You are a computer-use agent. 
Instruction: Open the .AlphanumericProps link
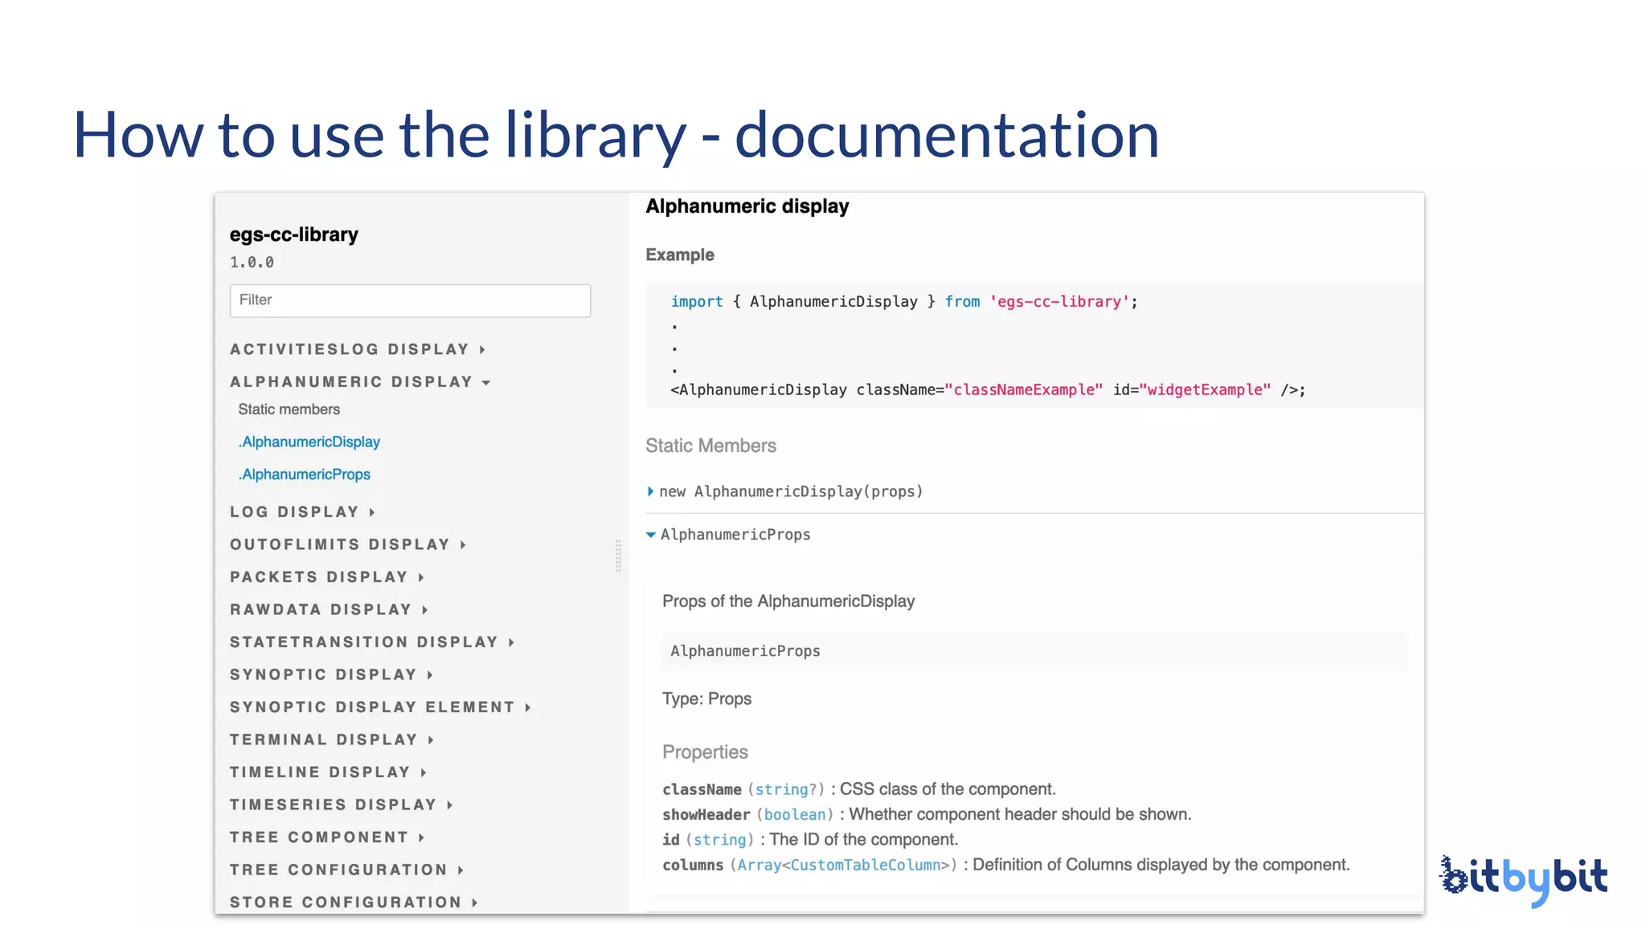click(x=305, y=475)
